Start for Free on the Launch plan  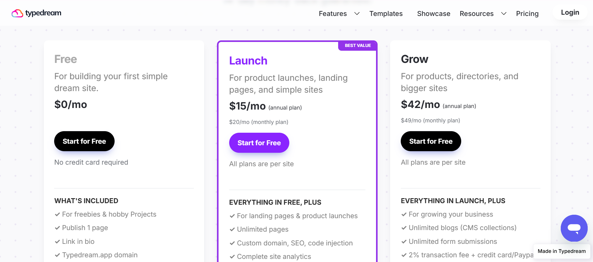point(259,143)
